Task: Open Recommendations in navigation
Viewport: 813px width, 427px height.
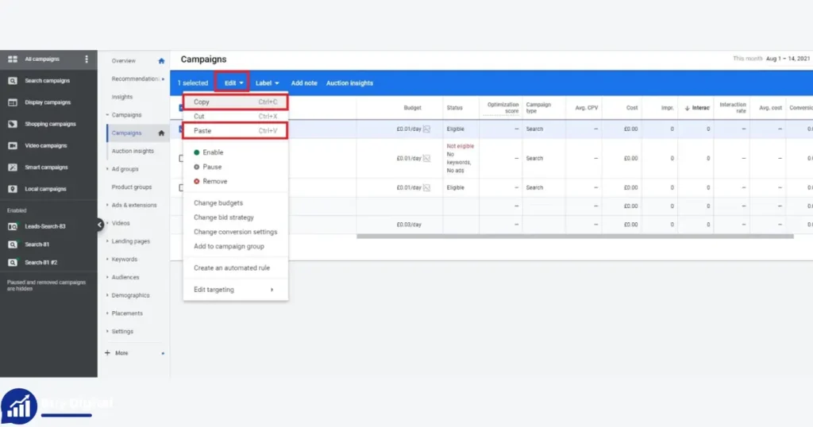Action: [x=135, y=79]
